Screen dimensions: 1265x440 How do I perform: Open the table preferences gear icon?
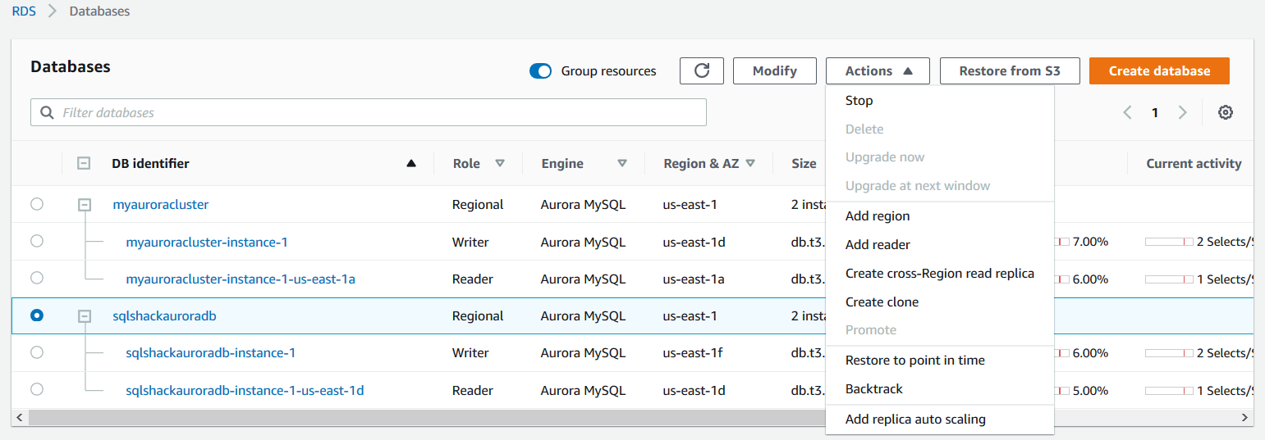coord(1225,112)
